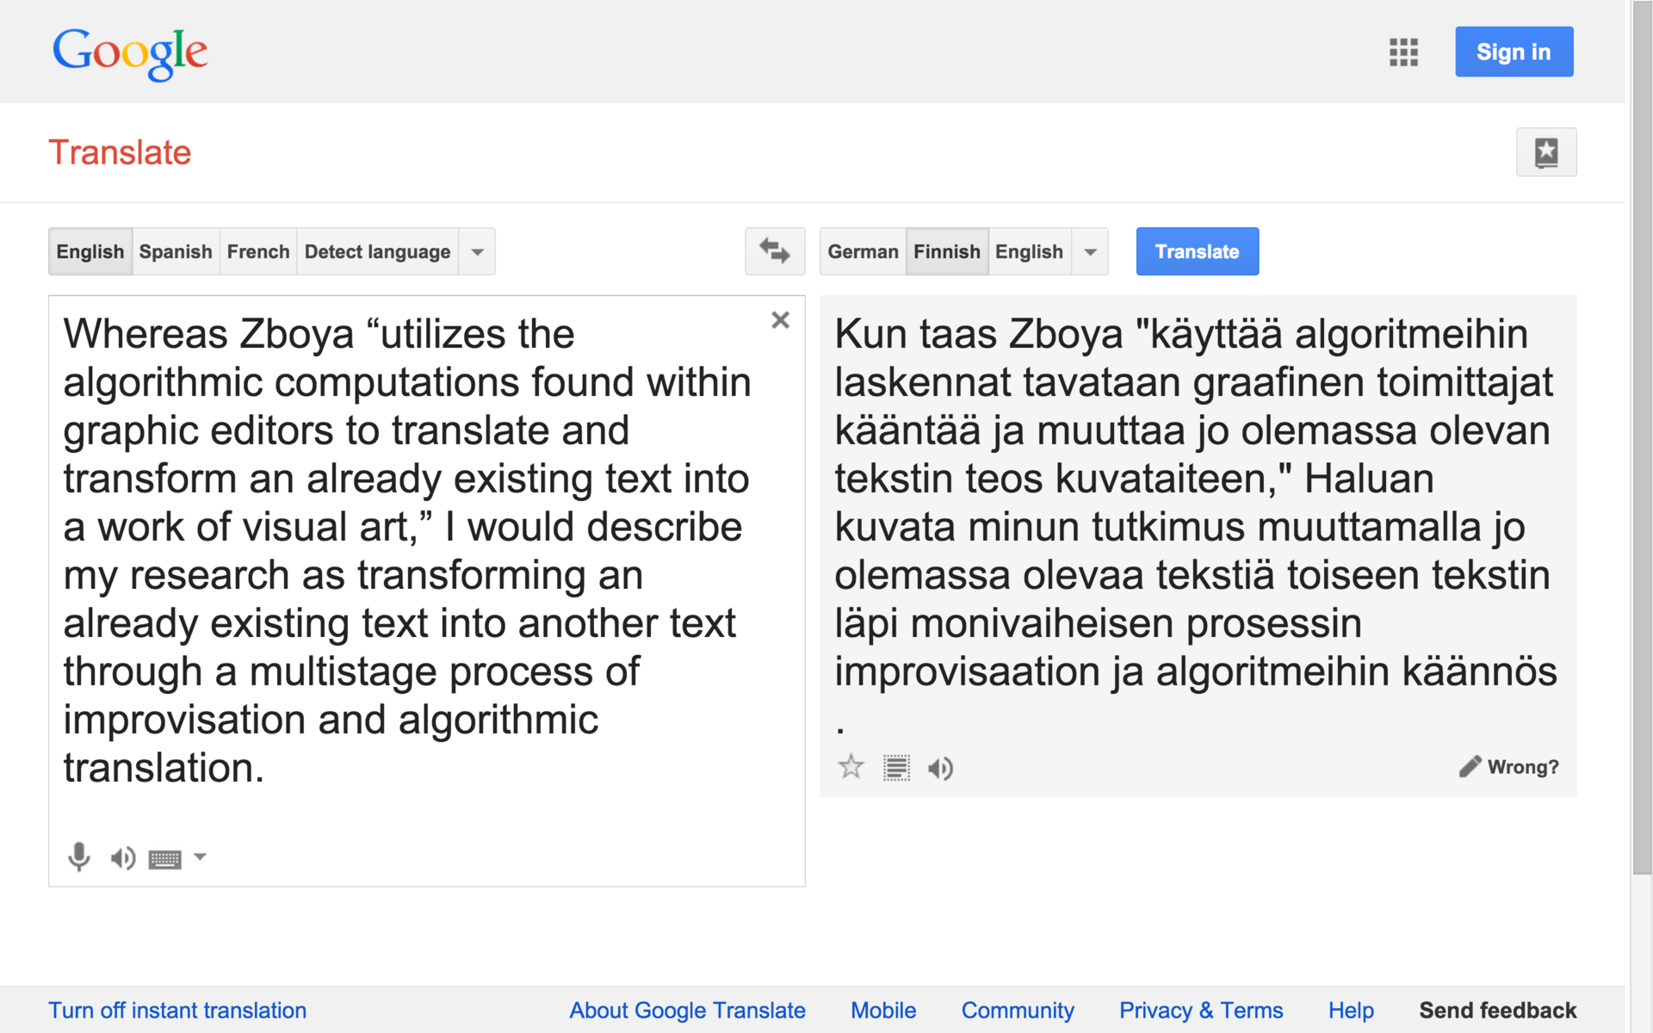Expand the source language dropdown arrow
1653x1033 pixels.
pos(477,252)
